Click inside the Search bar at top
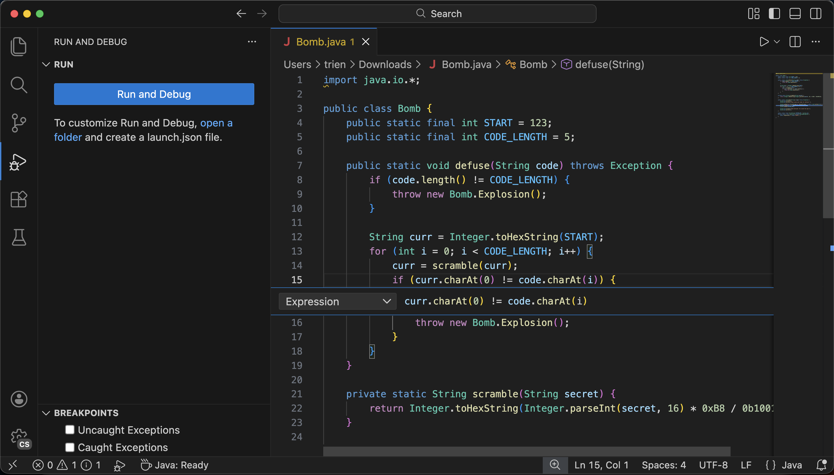This screenshot has height=475, width=834. 438,14
